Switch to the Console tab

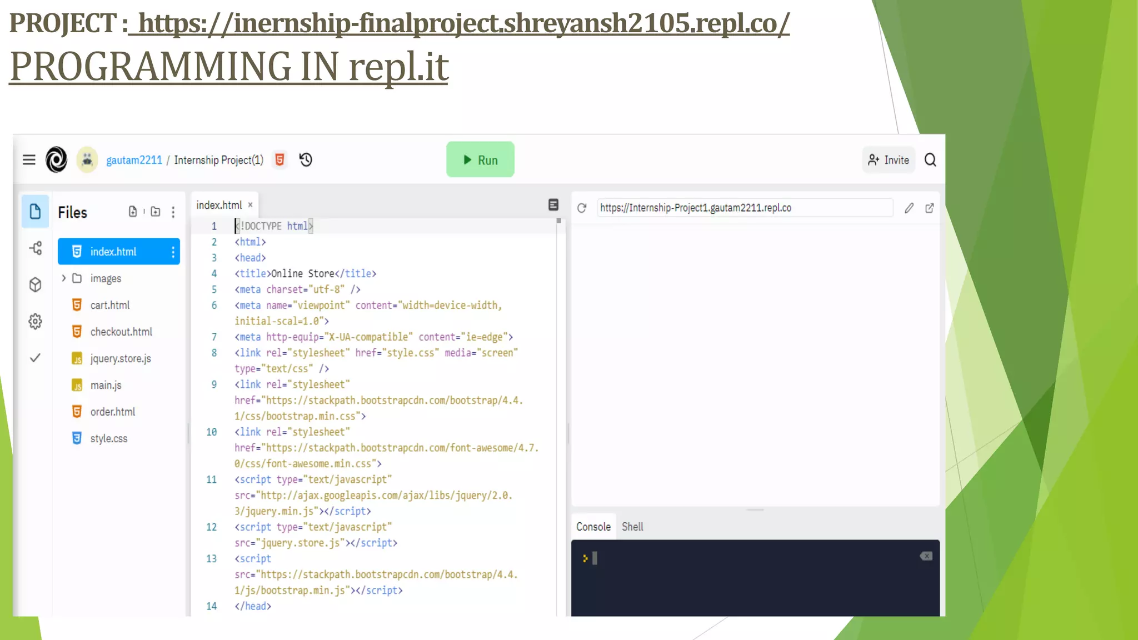point(593,527)
